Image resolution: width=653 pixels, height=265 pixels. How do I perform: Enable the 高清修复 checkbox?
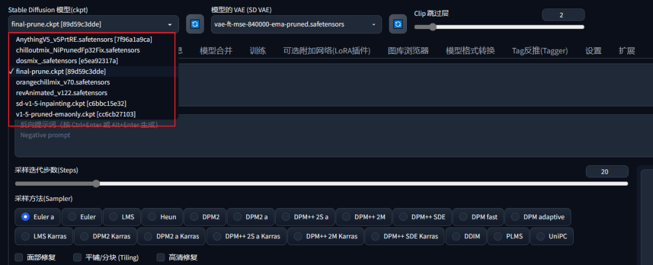pyautogui.click(x=160, y=258)
